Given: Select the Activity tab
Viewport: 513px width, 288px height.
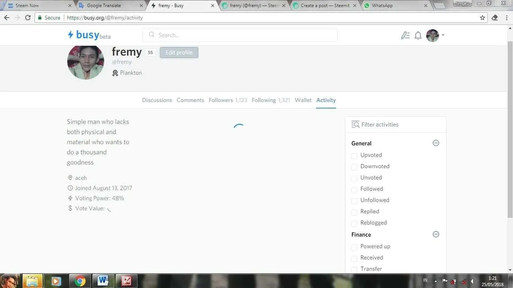Looking at the screenshot, I should coord(326,100).
